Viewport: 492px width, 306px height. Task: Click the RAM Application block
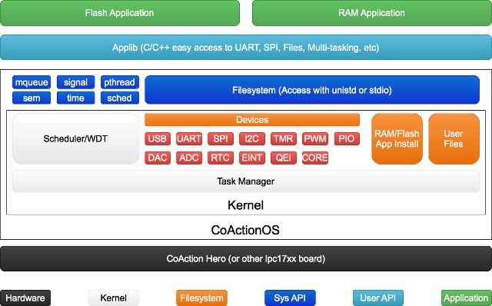[372, 13]
